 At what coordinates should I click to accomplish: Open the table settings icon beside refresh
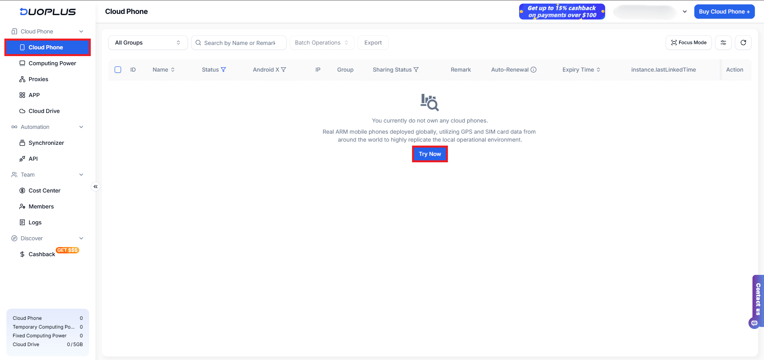click(723, 43)
